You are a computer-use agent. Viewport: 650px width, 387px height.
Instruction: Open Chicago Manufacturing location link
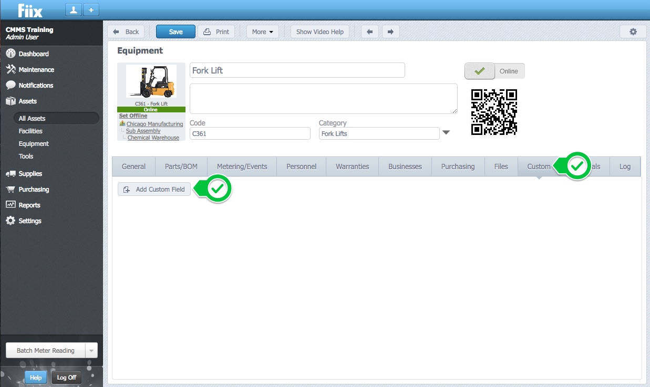point(154,124)
